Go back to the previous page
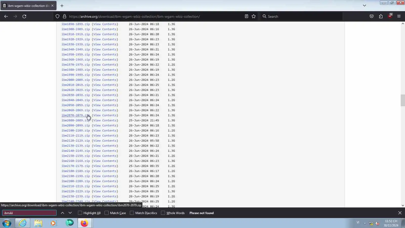Image resolution: width=405 pixels, height=228 pixels. click(6, 16)
